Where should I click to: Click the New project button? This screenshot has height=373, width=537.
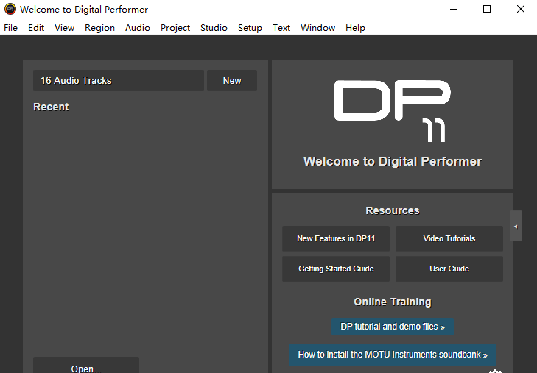232,81
